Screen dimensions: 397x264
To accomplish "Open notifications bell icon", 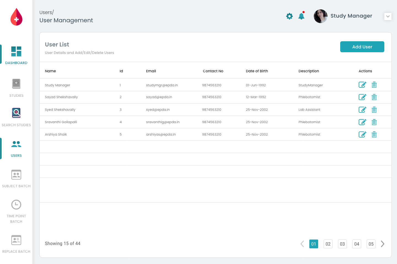I will [x=301, y=16].
